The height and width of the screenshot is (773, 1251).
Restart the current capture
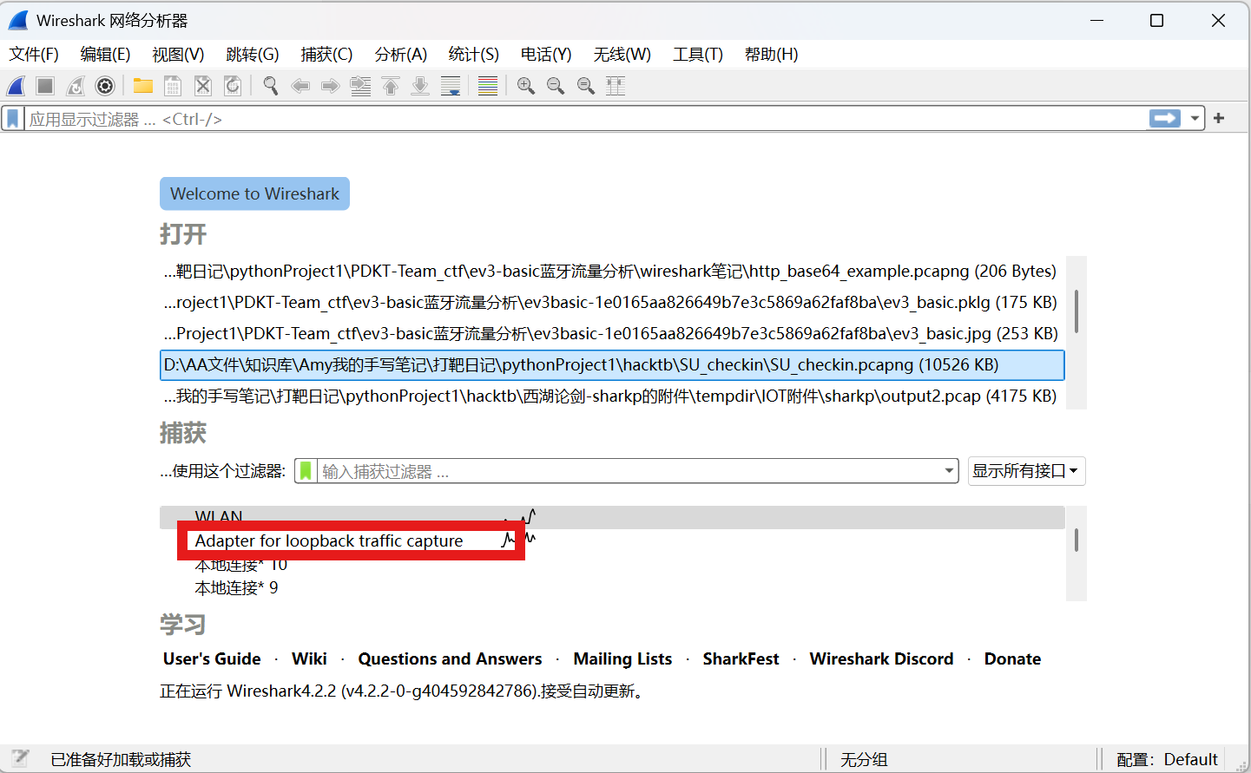76,86
